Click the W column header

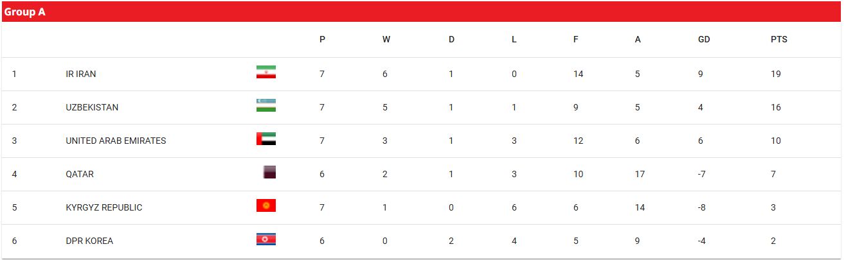pyautogui.click(x=386, y=39)
